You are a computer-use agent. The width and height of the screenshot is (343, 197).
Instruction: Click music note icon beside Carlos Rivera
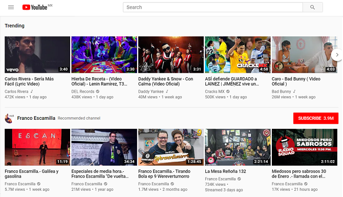32,91
